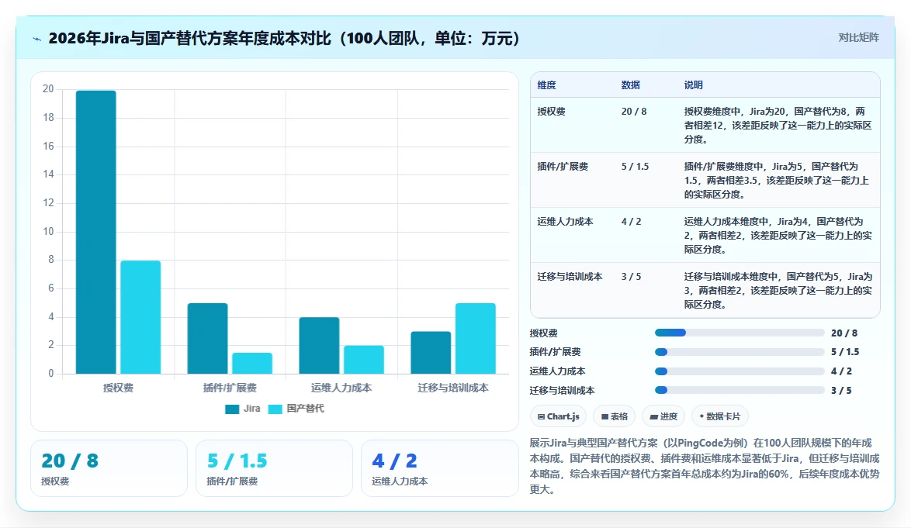
Task: Click the Jira bar for 运维人力成本
Action: point(319,345)
